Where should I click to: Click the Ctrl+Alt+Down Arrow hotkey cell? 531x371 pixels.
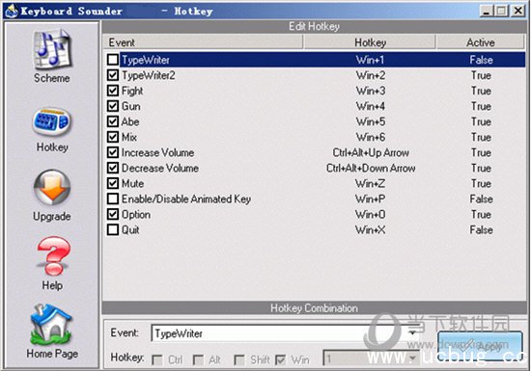coord(371,168)
